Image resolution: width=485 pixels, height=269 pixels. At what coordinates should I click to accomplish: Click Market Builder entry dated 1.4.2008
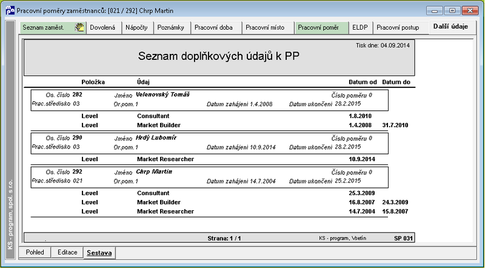click(x=159, y=125)
